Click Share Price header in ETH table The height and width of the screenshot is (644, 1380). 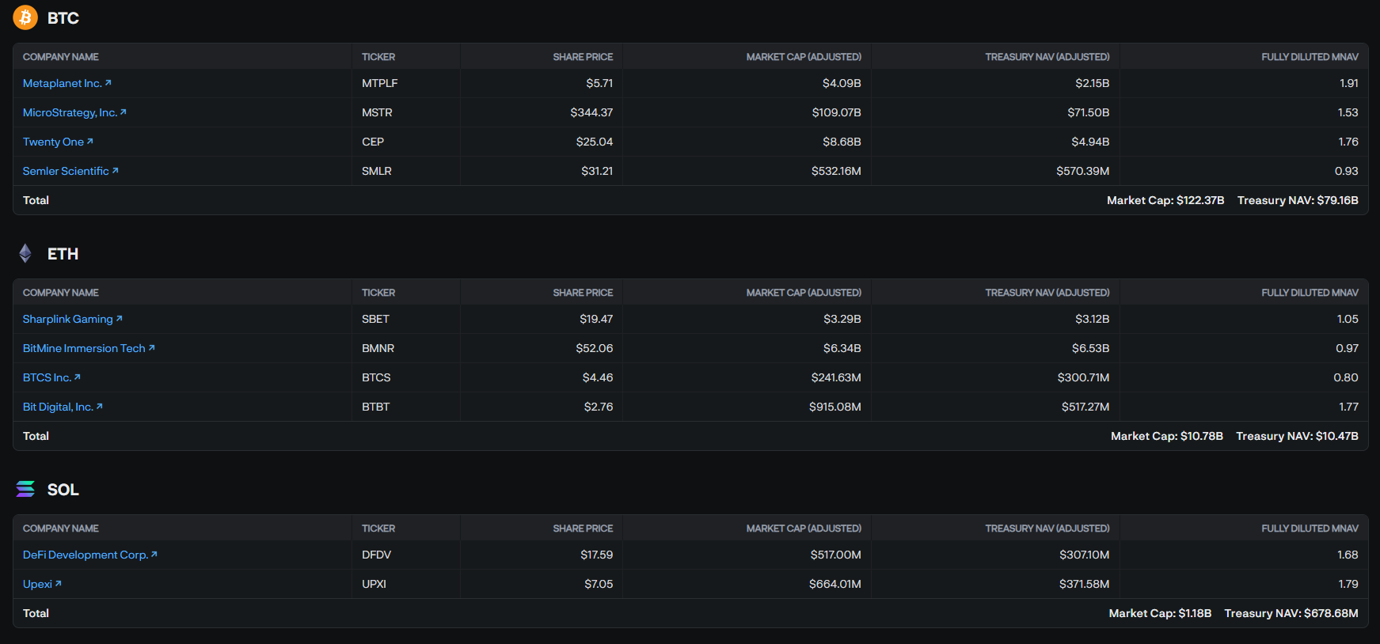(x=583, y=293)
